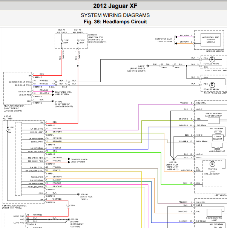Click the 'LOGIC GND' pin label
Screen dimensions: 227x228
point(19,223)
